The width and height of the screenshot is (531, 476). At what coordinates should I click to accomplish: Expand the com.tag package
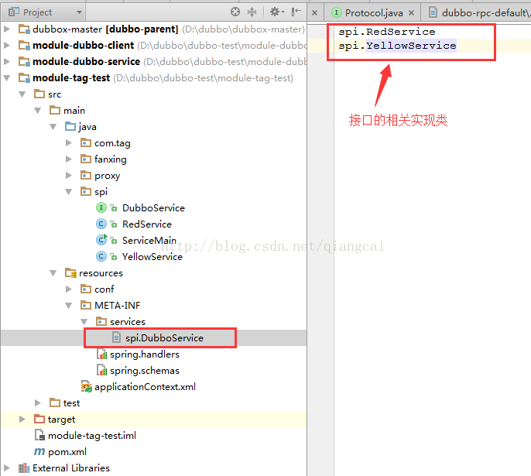[x=69, y=143]
